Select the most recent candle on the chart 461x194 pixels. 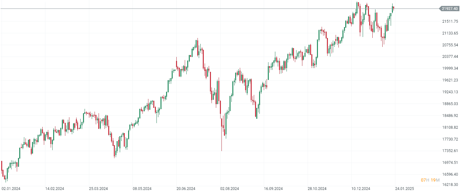[x=394, y=8]
